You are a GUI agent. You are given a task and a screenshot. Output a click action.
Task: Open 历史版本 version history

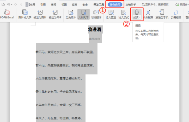pos(71,14)
